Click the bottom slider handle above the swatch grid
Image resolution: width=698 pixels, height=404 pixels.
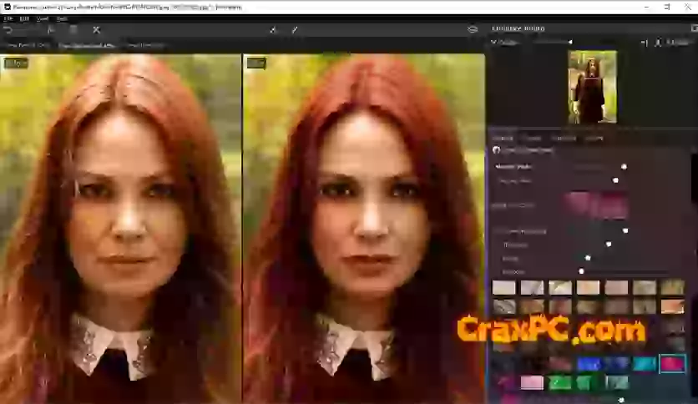(581, 271)
